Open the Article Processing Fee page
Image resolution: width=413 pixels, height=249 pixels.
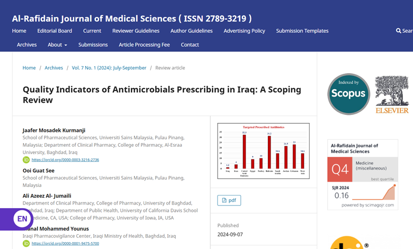tap(144, 45)
